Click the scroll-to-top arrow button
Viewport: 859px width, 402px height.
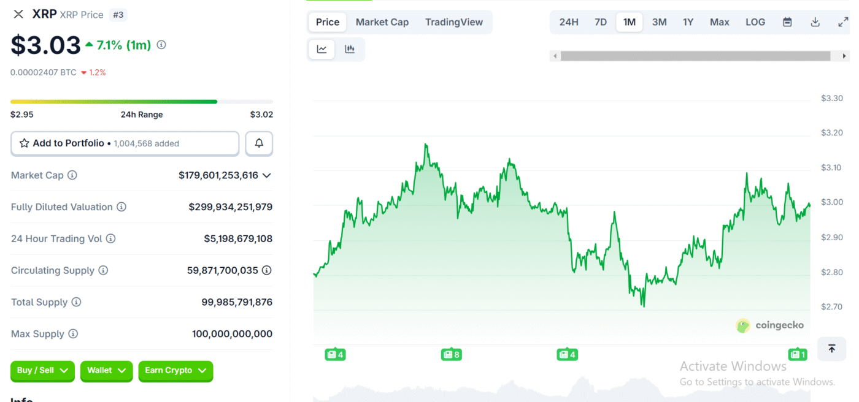(831, 349)
